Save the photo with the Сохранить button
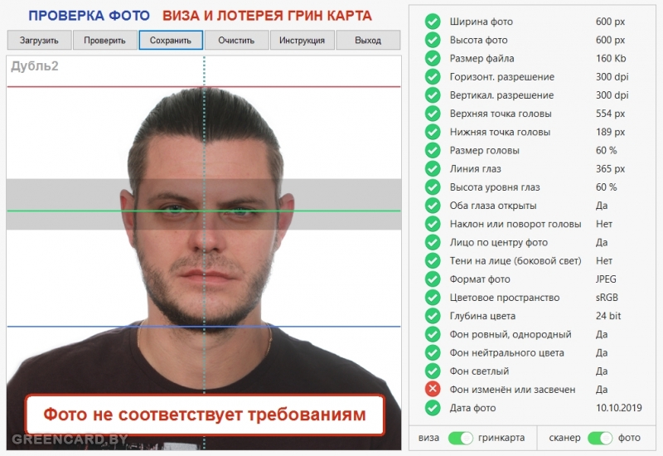 pos(171,40)
